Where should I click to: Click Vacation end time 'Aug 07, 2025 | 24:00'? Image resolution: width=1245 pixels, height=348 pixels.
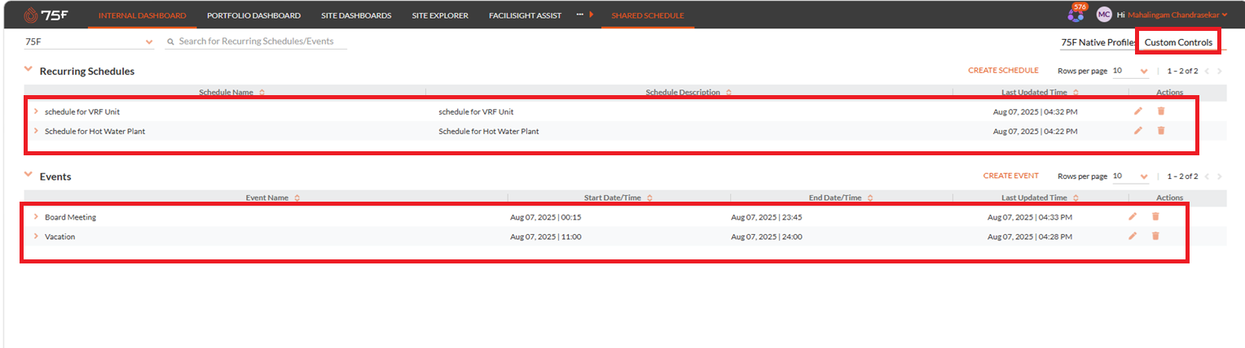[767, 237]
